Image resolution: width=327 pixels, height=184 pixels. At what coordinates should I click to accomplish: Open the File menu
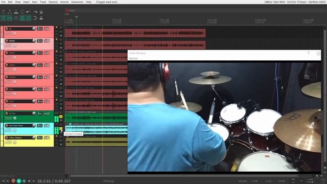[3, 2]
